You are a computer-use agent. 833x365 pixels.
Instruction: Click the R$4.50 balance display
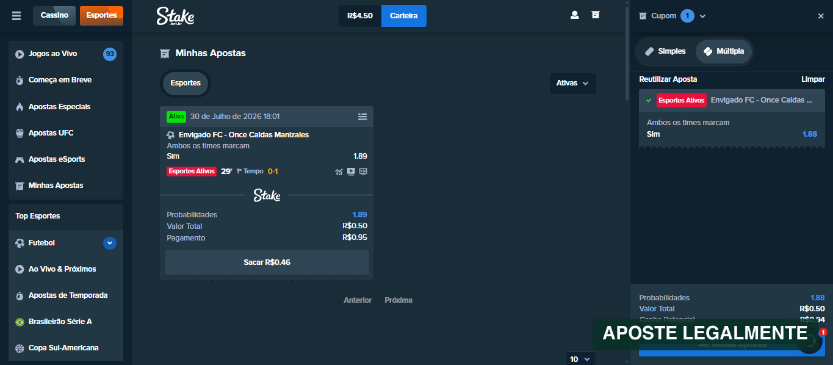[x=360, y=16]
